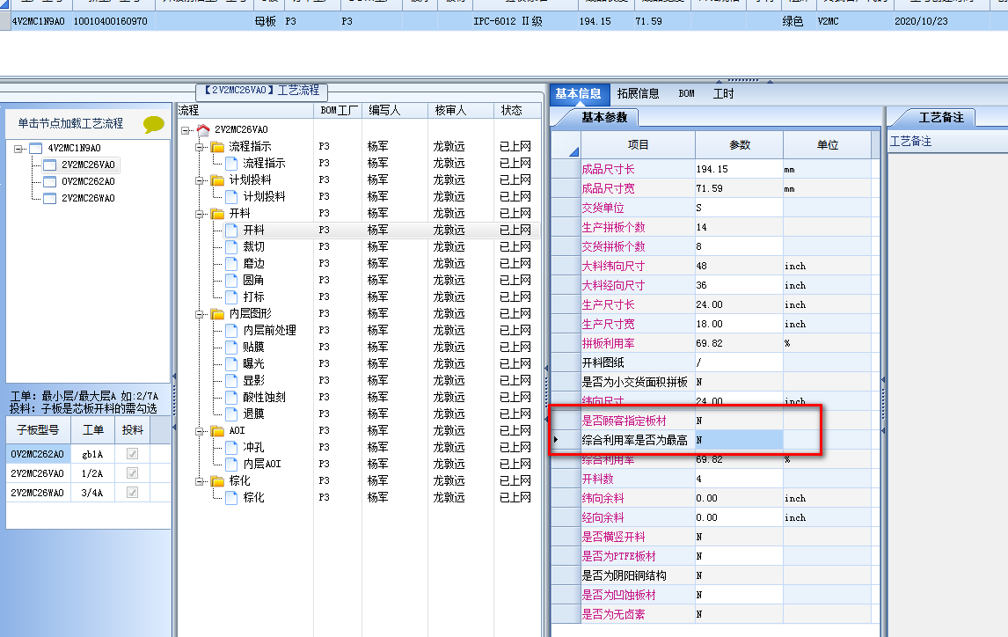The height and width of the screenshot is (637, 1008).
Task: Collapse the 计划投料 folder
Action: point(200,180)
